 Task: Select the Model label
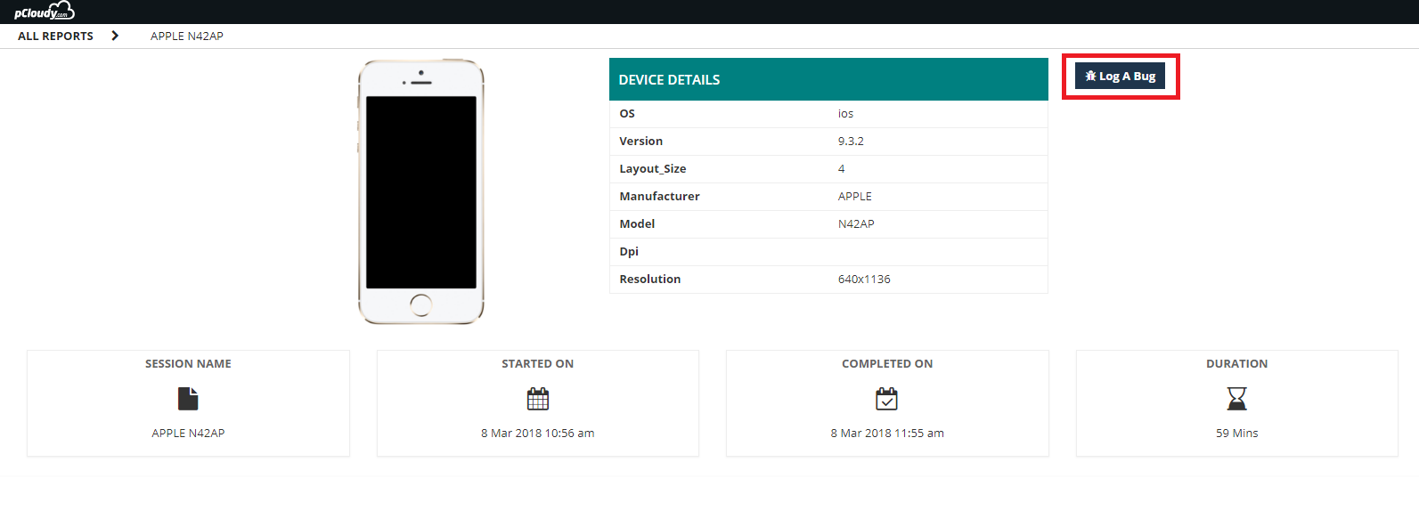(x=637, y=224)
